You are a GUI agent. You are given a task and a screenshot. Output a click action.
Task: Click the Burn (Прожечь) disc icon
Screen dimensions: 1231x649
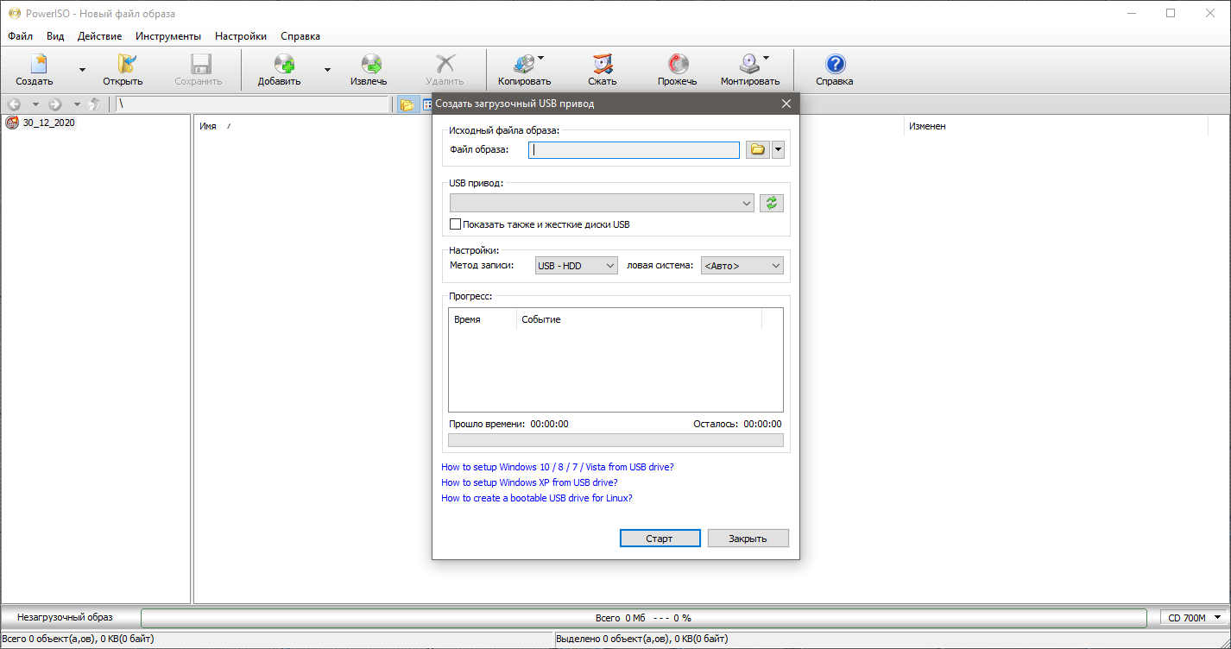coord(678,65)
